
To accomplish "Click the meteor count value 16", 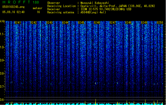I will pyautogui.click(x=38, y=12).
